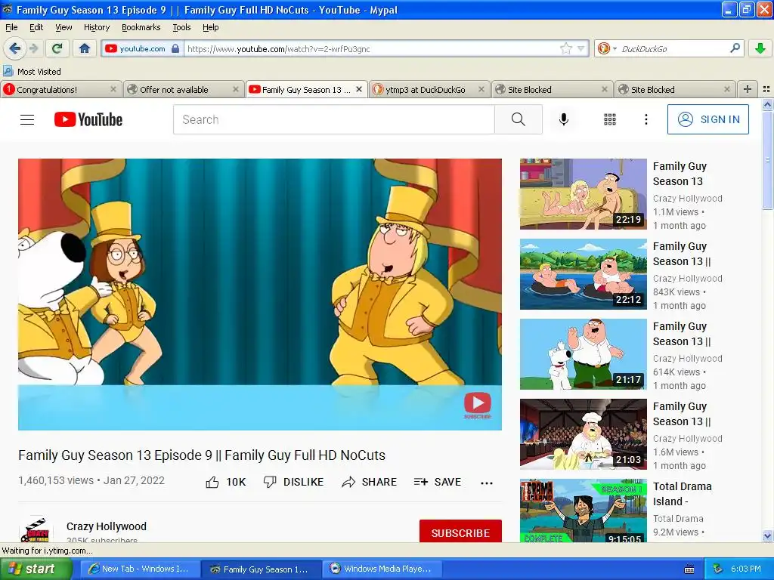Open the 21:17 Family Guy thumbnail
Viewport: 774px width, 580px height.
coord(583,354)
